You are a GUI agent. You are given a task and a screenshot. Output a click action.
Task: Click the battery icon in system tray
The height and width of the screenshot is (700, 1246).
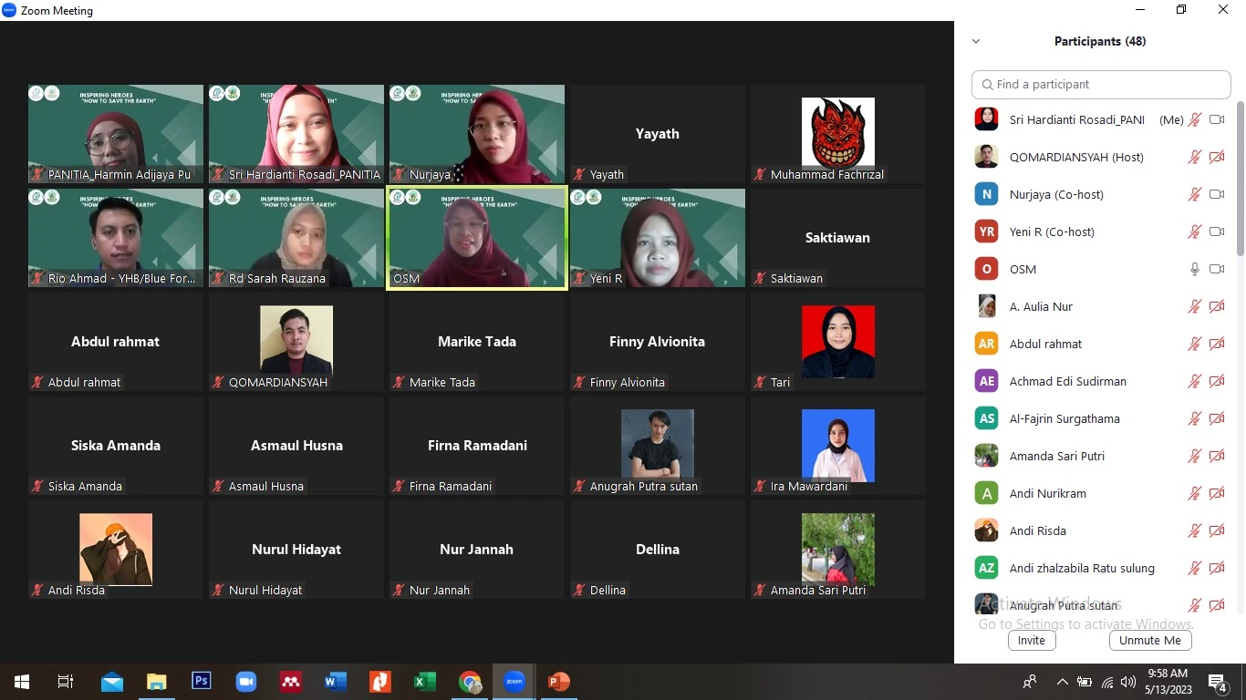click(x=1085, y=682)
